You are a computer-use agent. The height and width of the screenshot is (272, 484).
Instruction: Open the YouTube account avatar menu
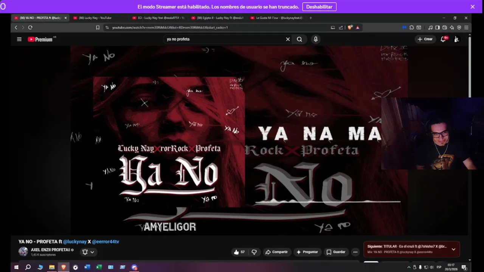(456, 39)
